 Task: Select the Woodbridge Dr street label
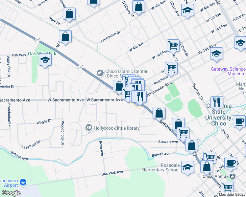pos(62,133)
